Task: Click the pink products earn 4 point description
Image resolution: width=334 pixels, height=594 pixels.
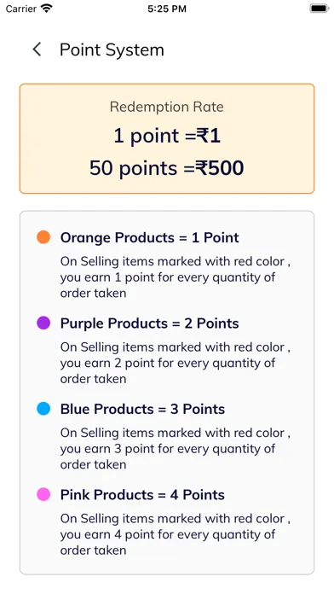Action: pos(176,534)
